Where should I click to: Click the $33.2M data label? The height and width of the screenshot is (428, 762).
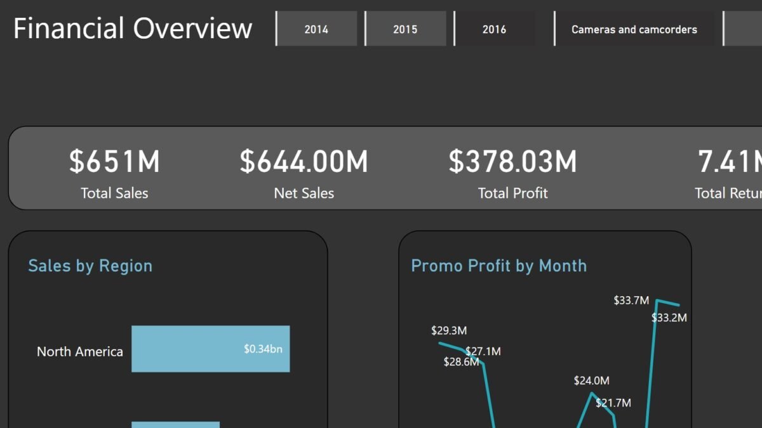[x=669, y=318]
